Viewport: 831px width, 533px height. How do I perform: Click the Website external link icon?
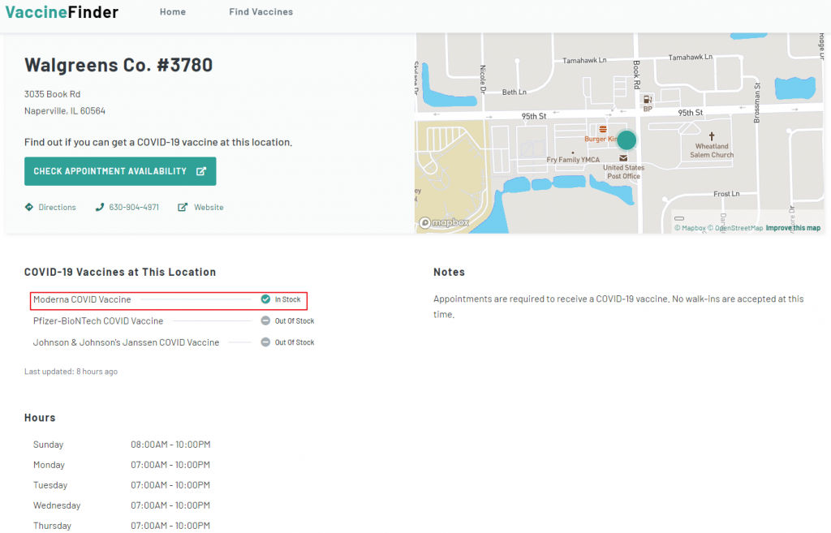pyautogui.click(x=183, y=207)
